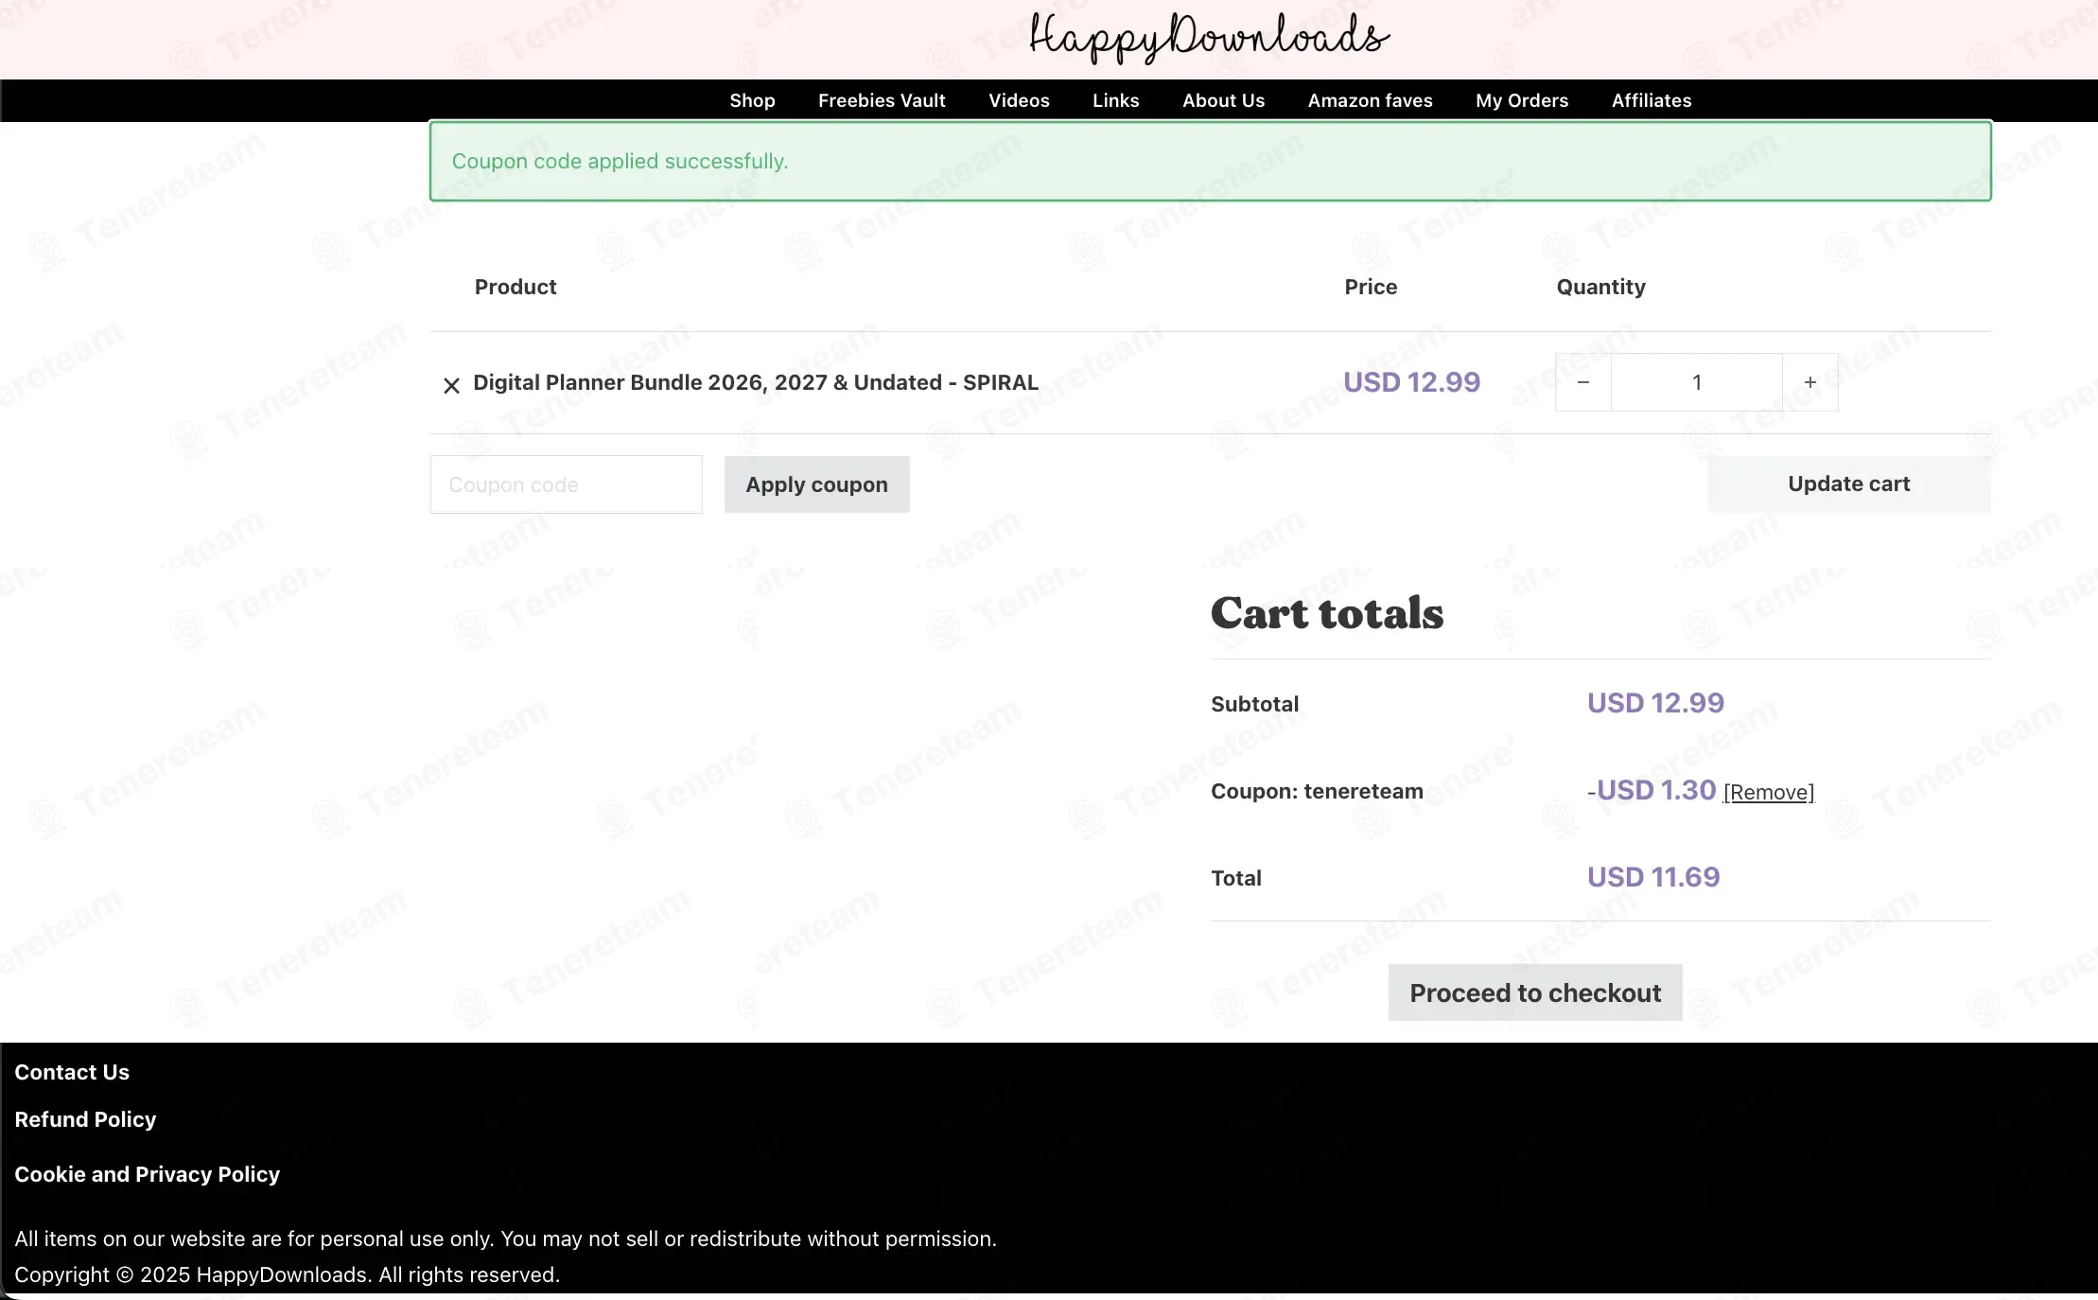Click the Total label
Screen dimensions: 2098x1300
point(1236,878)
